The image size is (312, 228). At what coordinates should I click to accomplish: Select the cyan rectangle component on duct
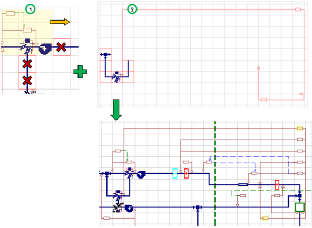coord(175,173)
